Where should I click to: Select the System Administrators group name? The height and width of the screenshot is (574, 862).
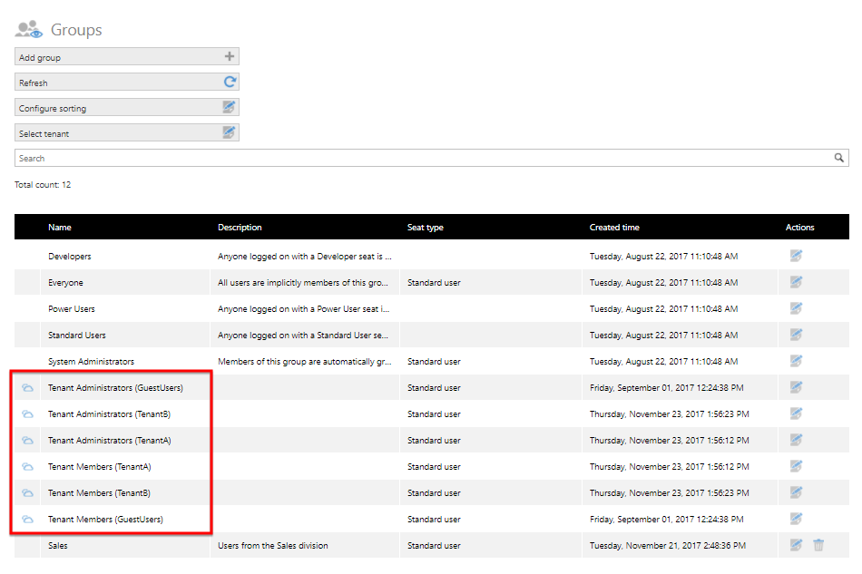tap(91, 362)
